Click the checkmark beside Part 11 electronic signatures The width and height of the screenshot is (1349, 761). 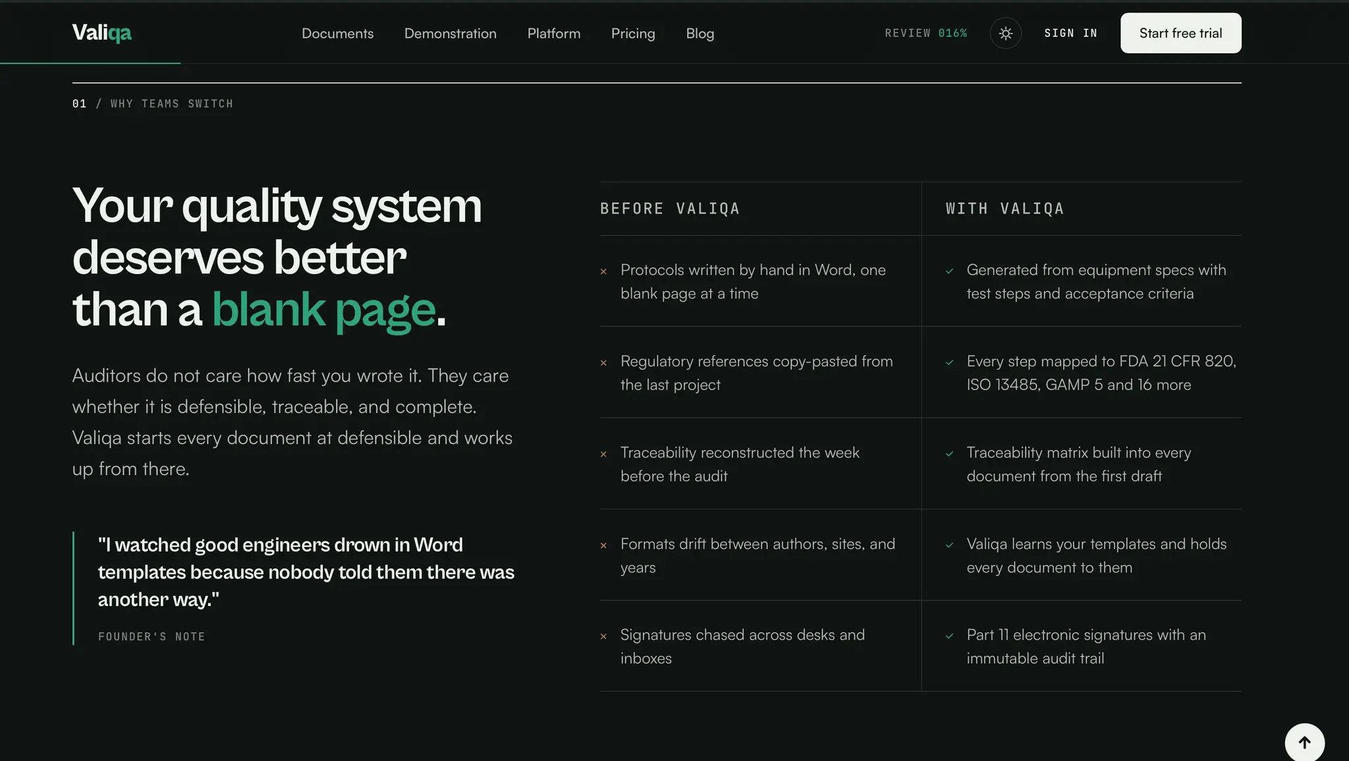pos(950,636)
